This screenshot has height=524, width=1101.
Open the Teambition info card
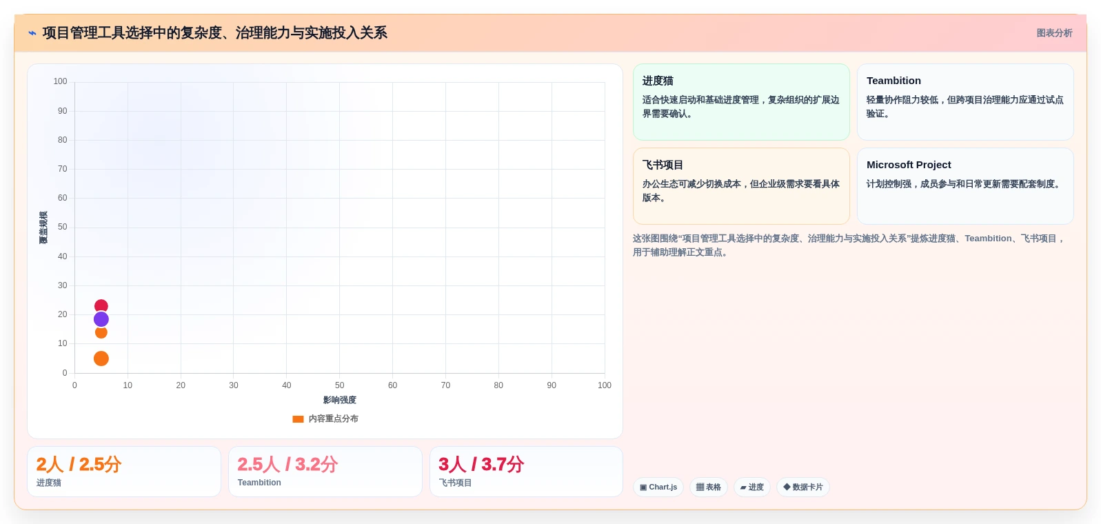pos(965,102)
